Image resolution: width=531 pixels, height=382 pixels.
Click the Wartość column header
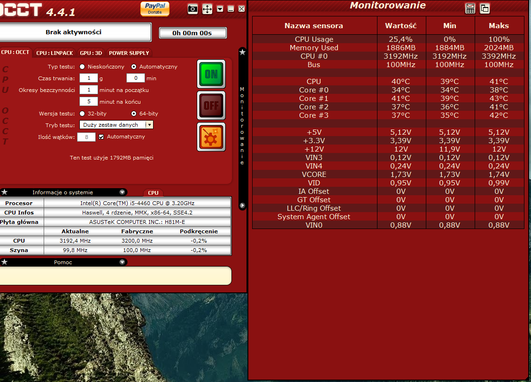(x=401, y=26)
